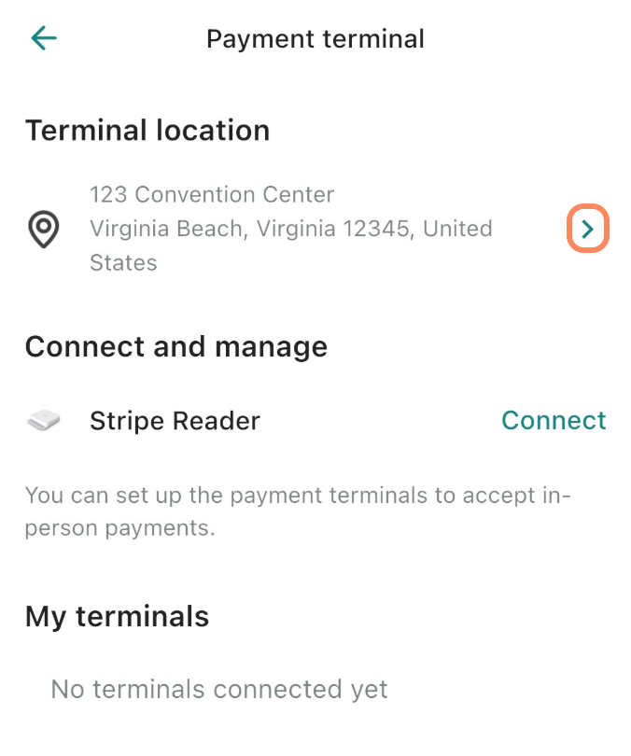This screenshot has height=756, width=631.
Task: Click the Stripe Reader device icon
Action: [x=44, y=422]
